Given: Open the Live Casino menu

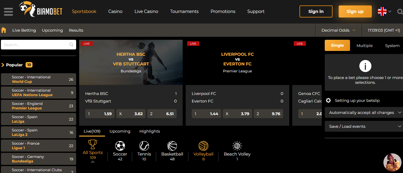Looking at the screenshot, I should pyautogui.click(x=146, y=11).
